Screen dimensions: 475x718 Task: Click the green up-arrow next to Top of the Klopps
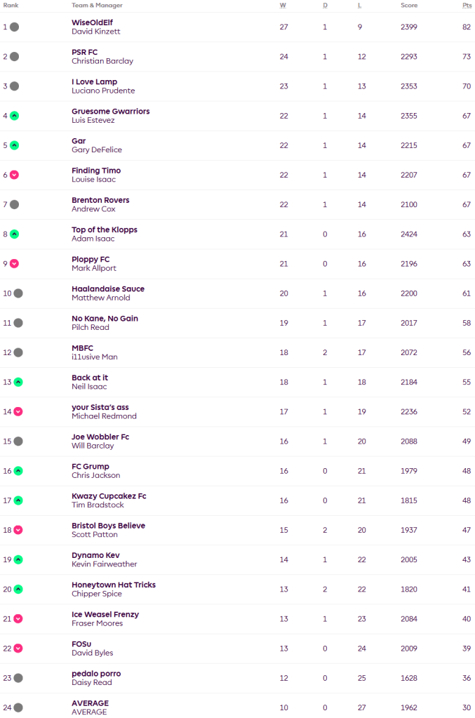14,234
